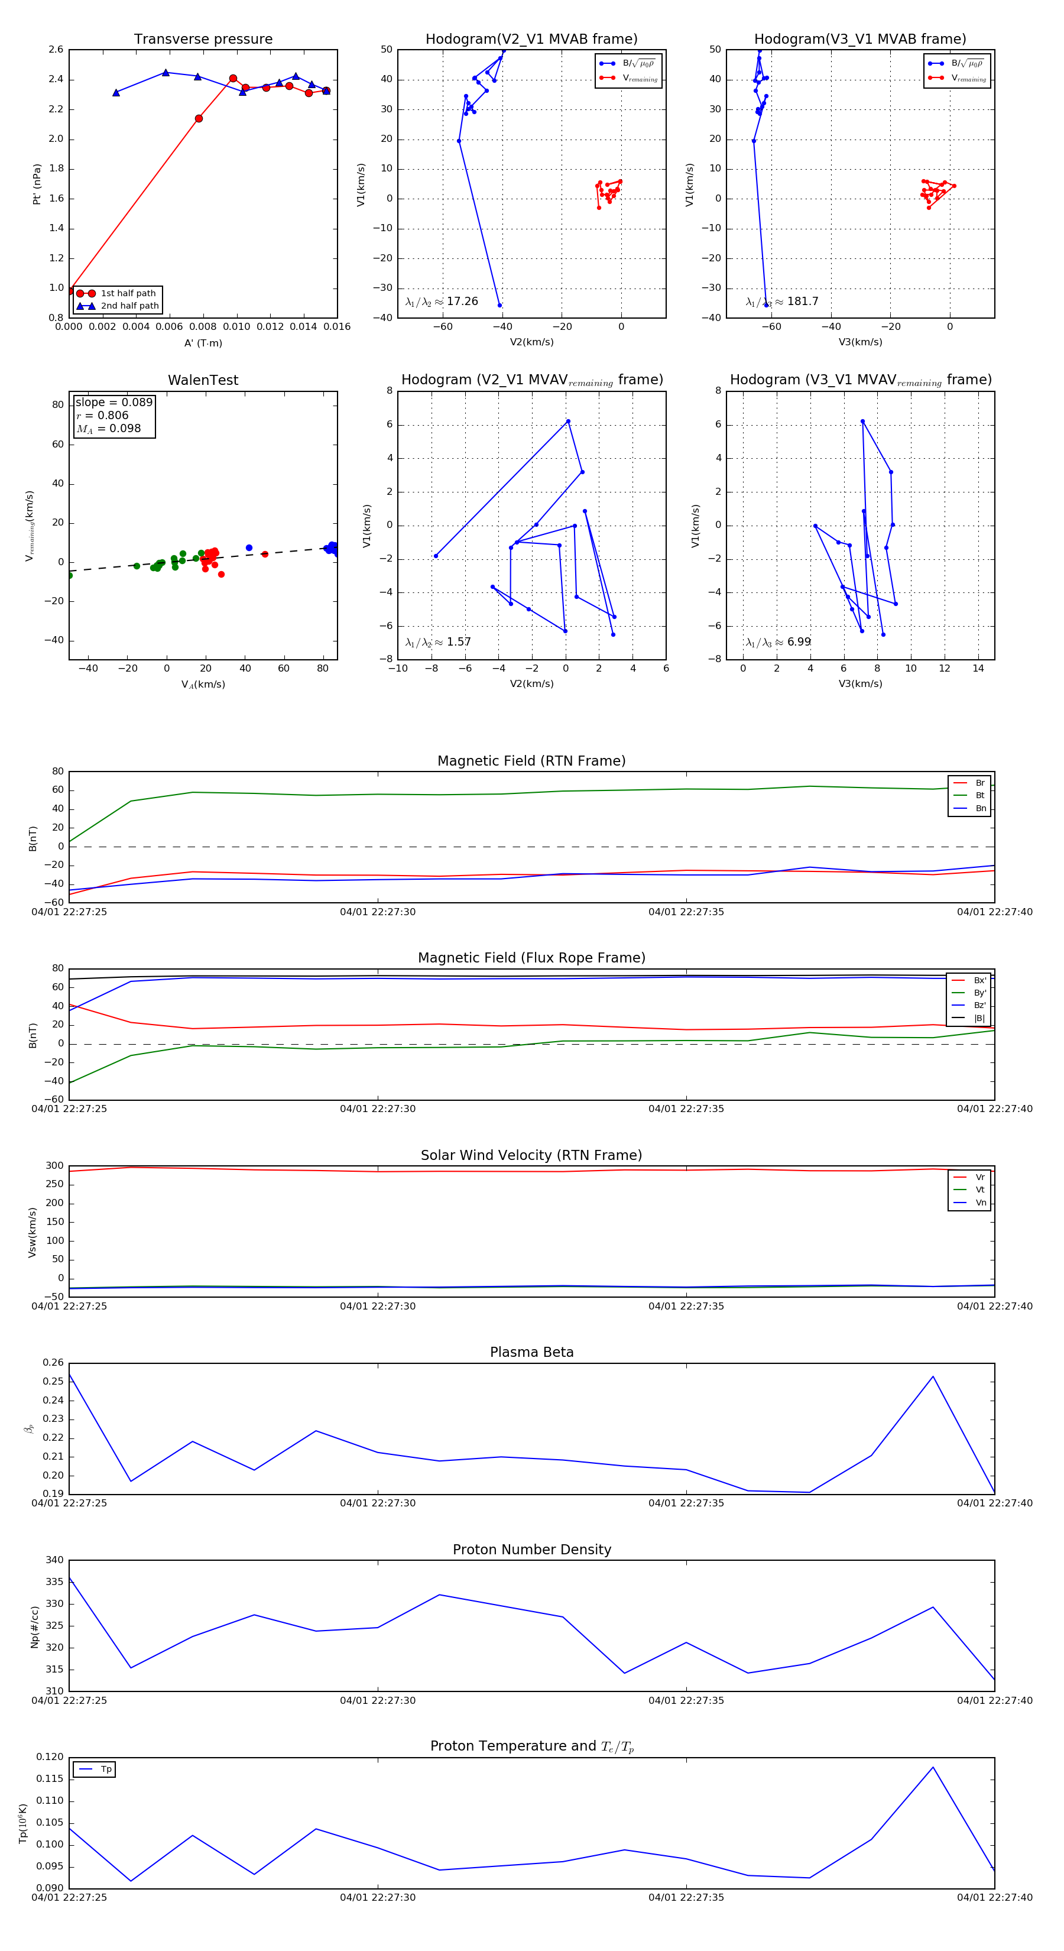Click the 'Transverse pressure' plot title
1064x1951 pixels.
203,40
